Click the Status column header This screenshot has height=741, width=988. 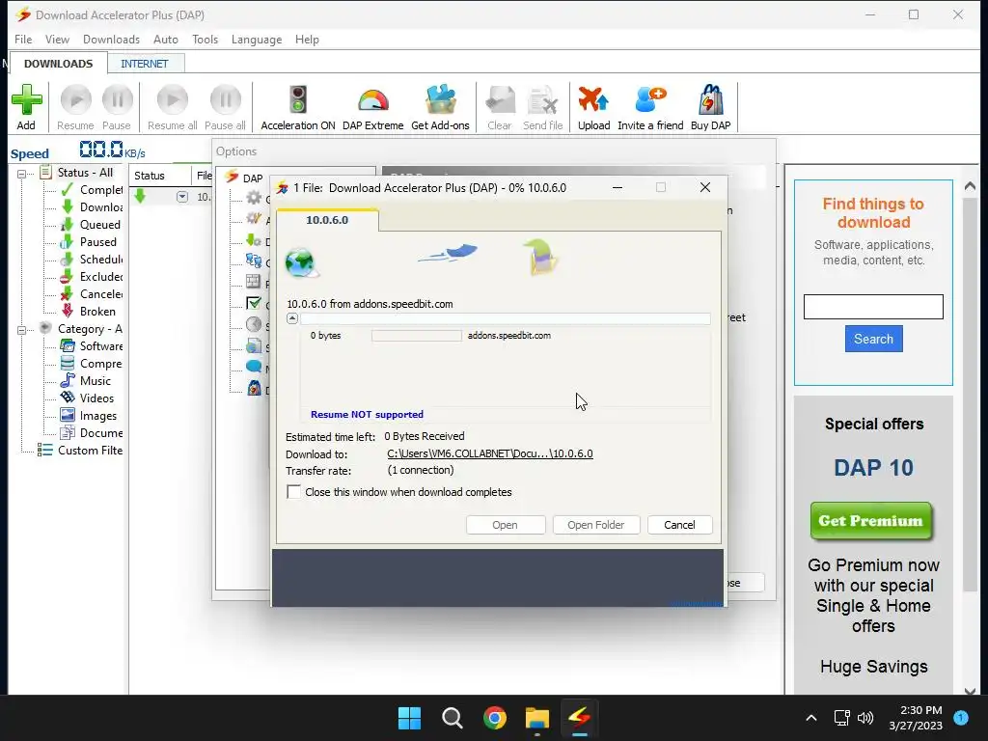coord(160,176)
